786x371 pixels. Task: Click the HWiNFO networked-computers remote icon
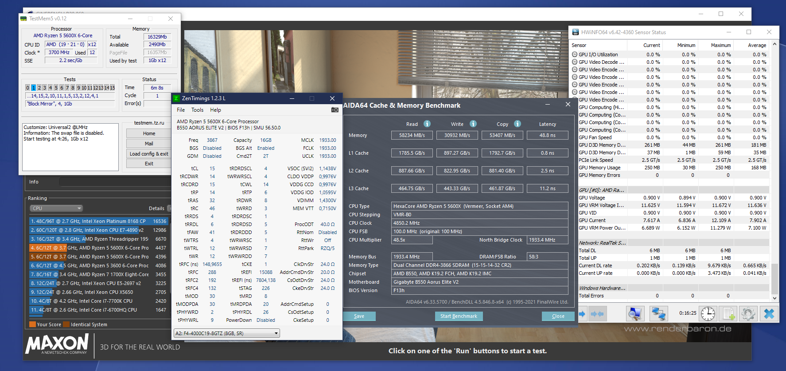pos(658,313)
